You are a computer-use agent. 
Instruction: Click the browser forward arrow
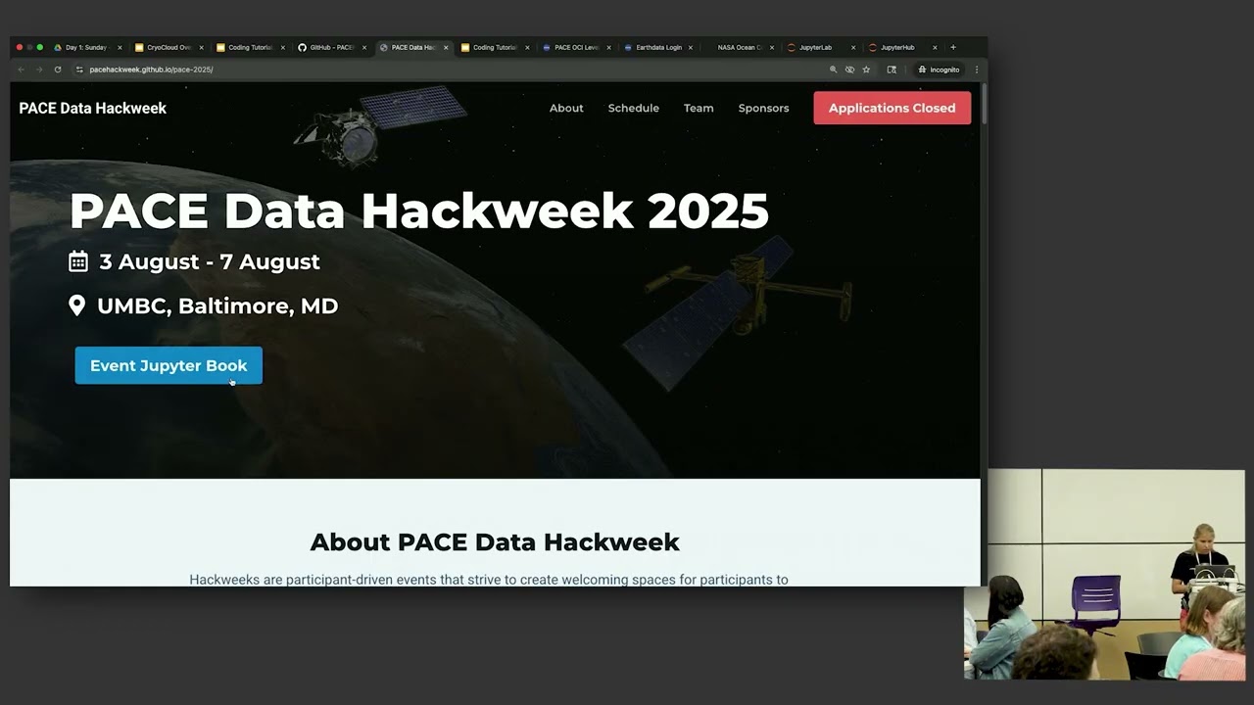(x=39, y=70)
